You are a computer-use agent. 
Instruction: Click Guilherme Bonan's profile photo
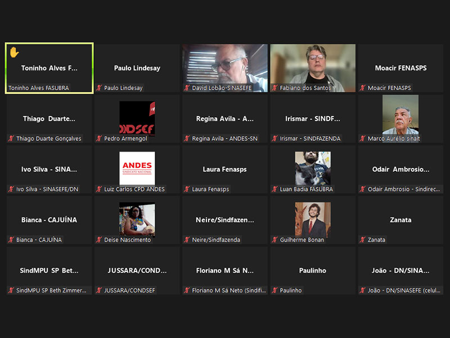tap(313, 219)
